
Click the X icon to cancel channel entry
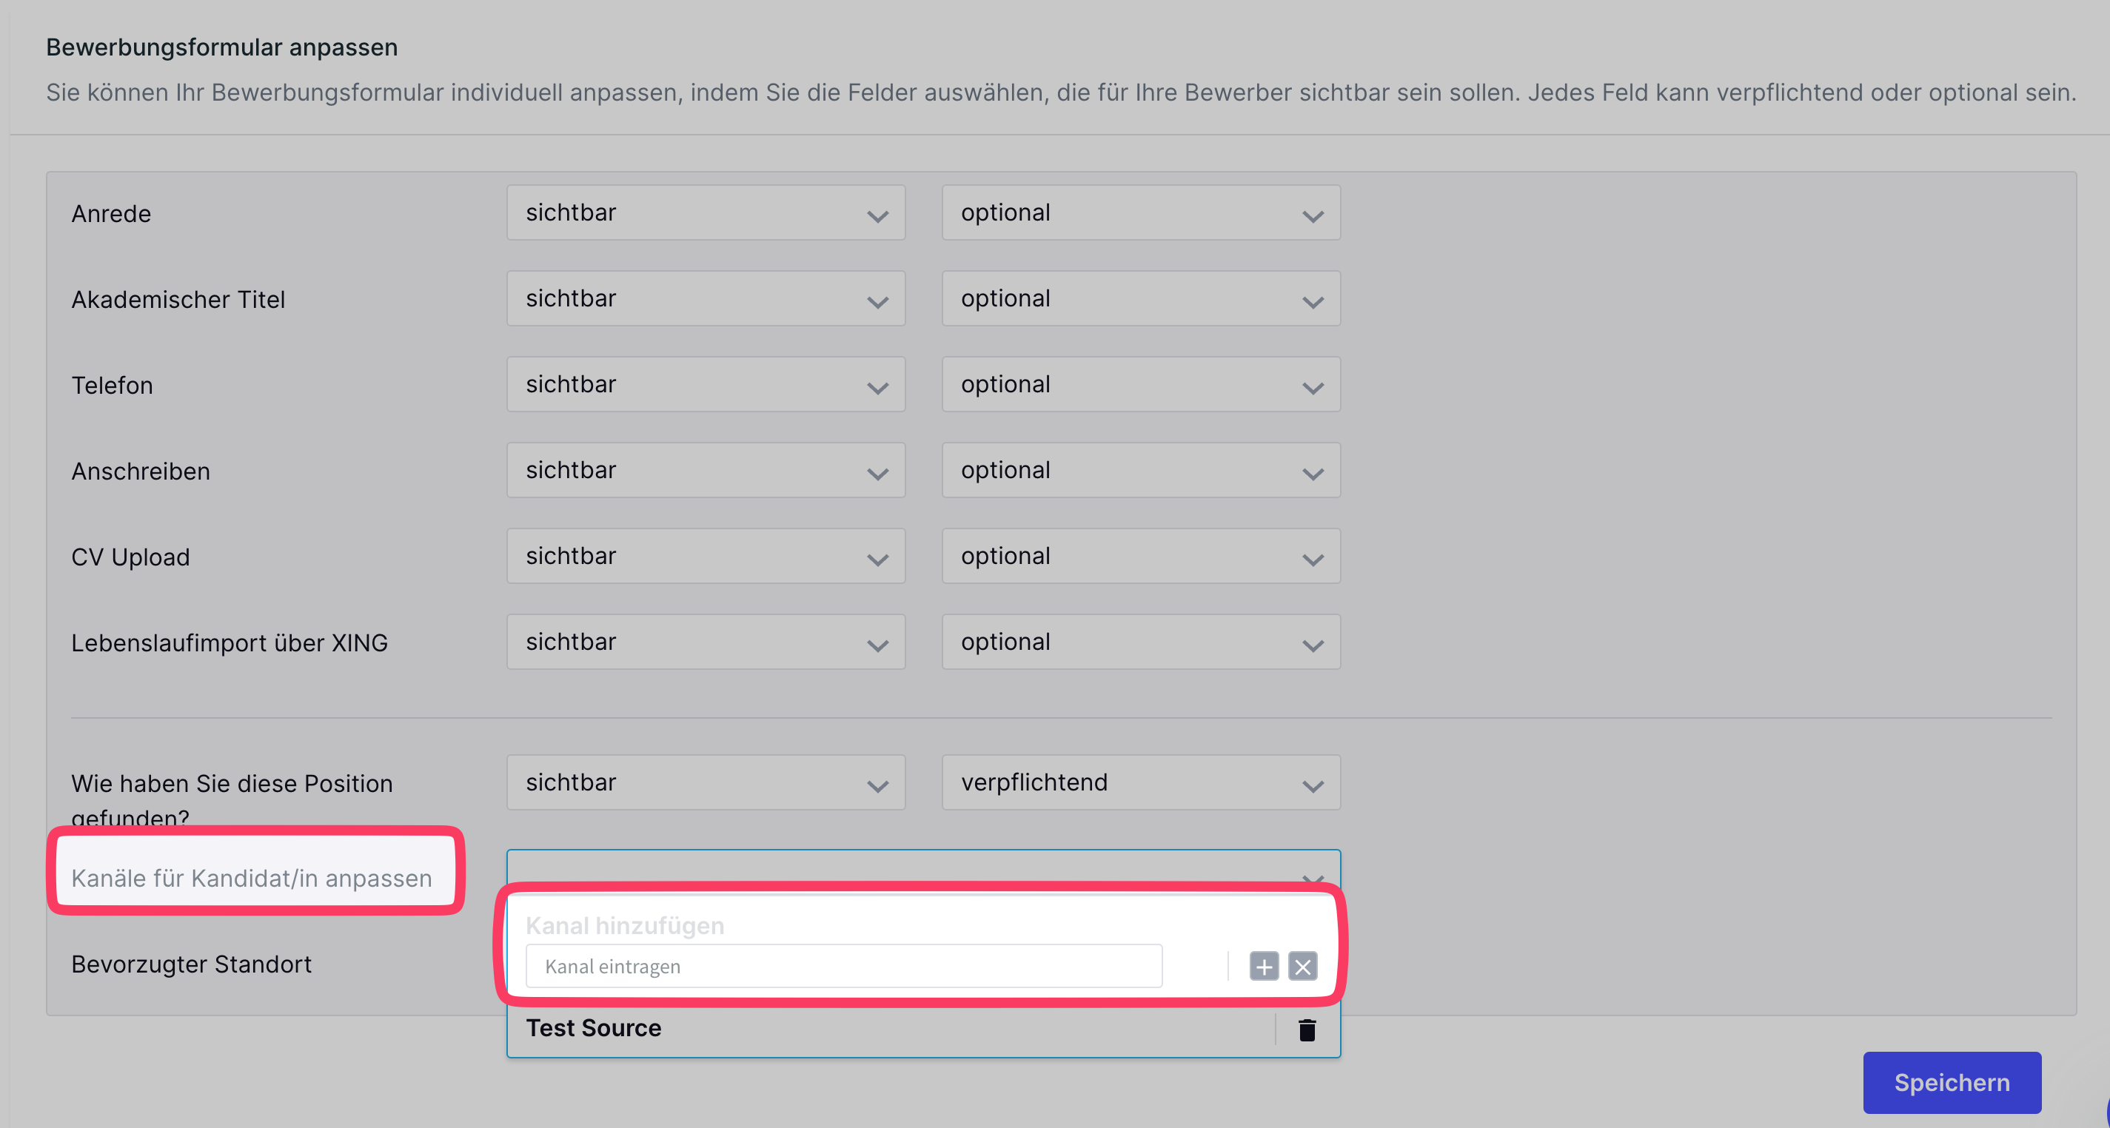coord(1302,966)
